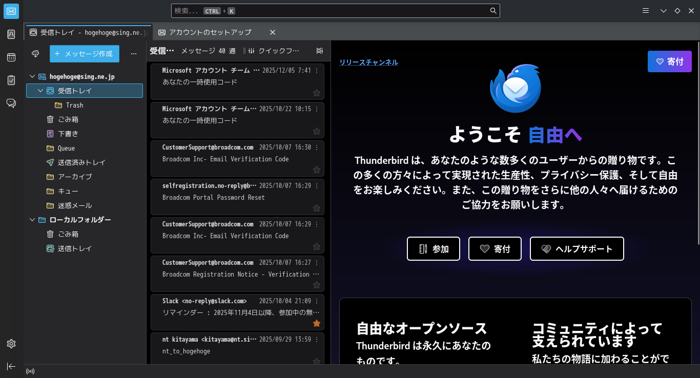Open the Chat space icon
This screenshot has width=700, height=378.
pos(11,103)
